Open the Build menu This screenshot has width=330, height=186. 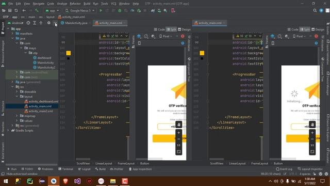(x=87, y=4)
